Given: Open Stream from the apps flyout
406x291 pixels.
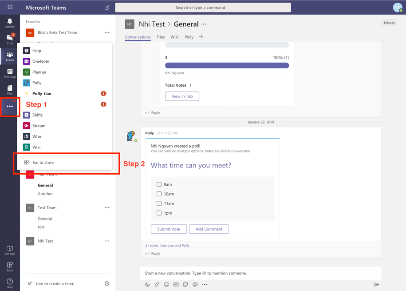Looking at the screenshot, I should pos(64,126).
